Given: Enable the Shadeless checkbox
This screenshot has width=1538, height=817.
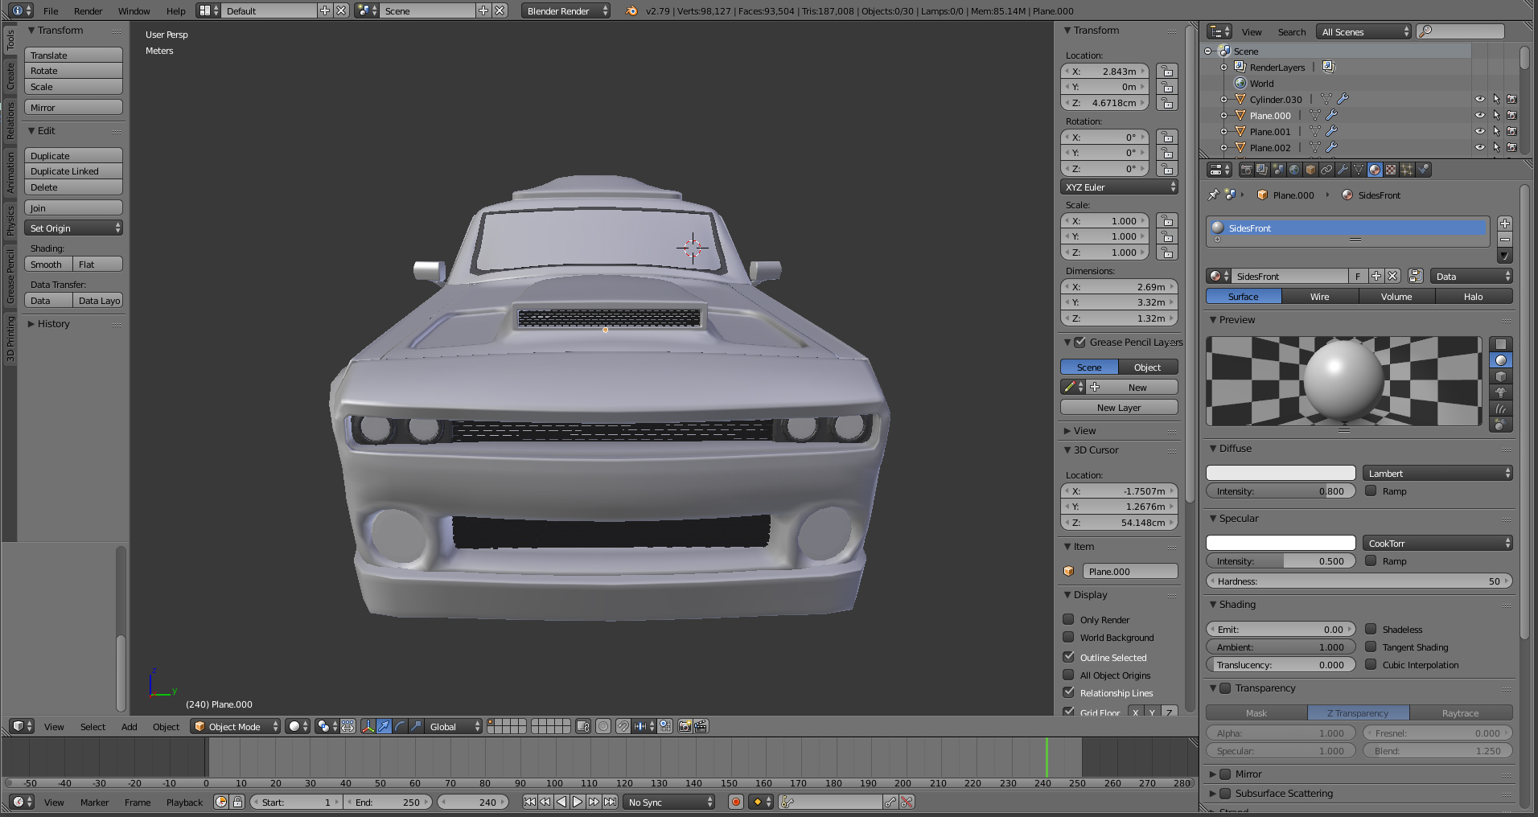Looking at the screenshot, I should 1371,629.
